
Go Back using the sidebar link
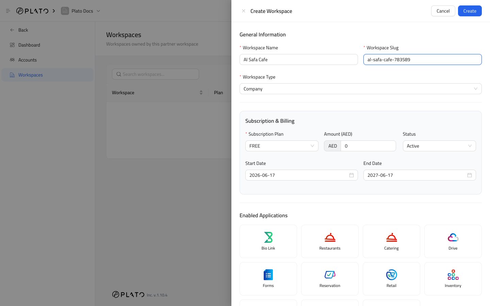[48, 30]
